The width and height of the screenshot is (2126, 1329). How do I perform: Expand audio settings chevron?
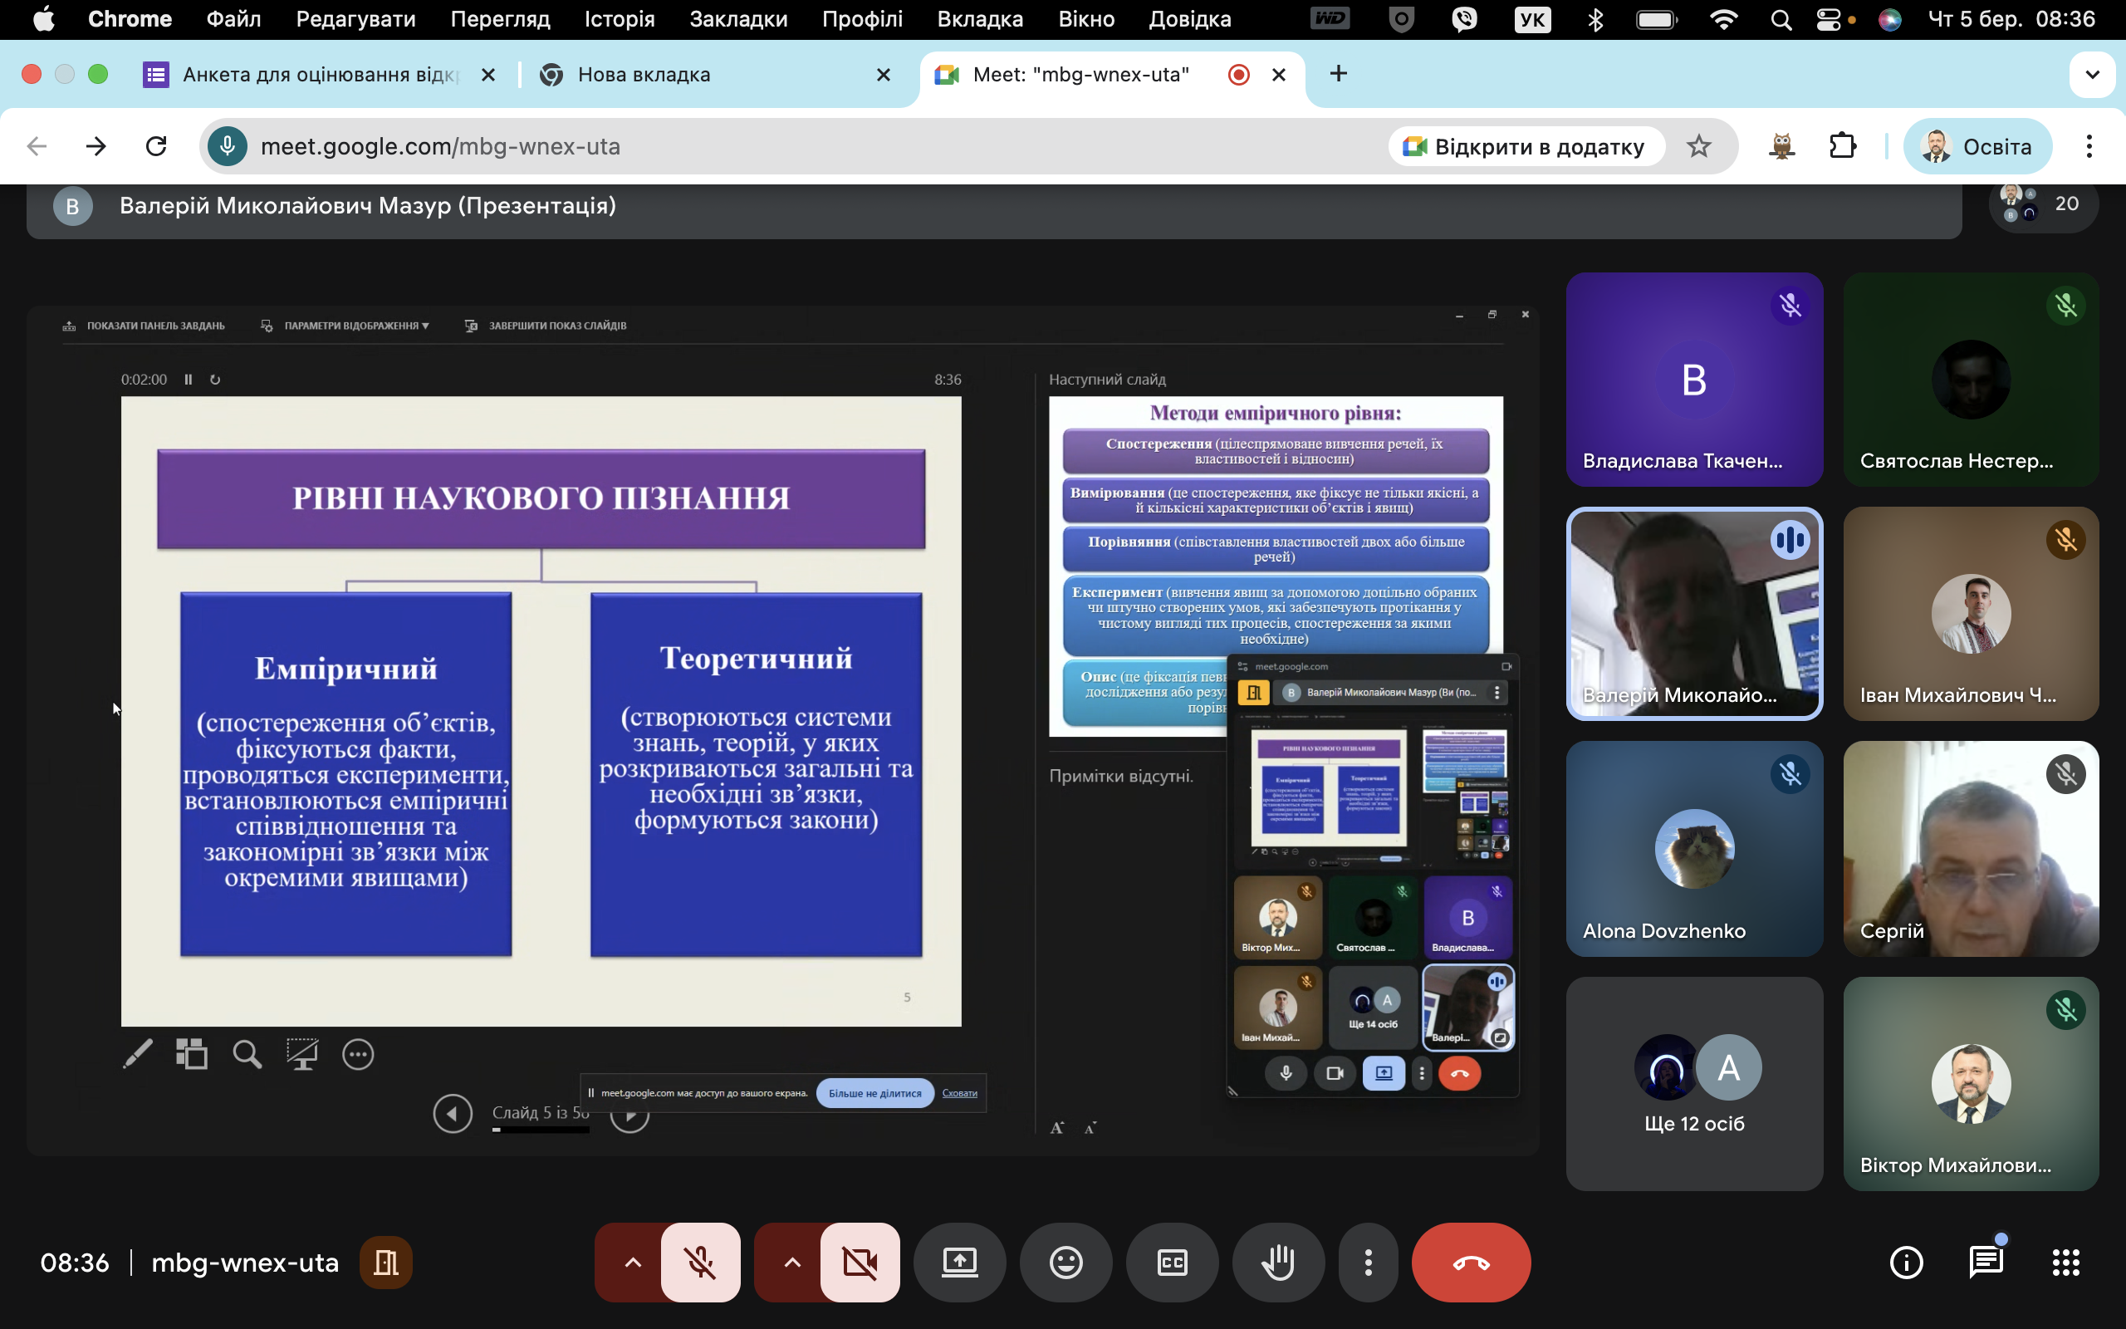point(633,1263)
